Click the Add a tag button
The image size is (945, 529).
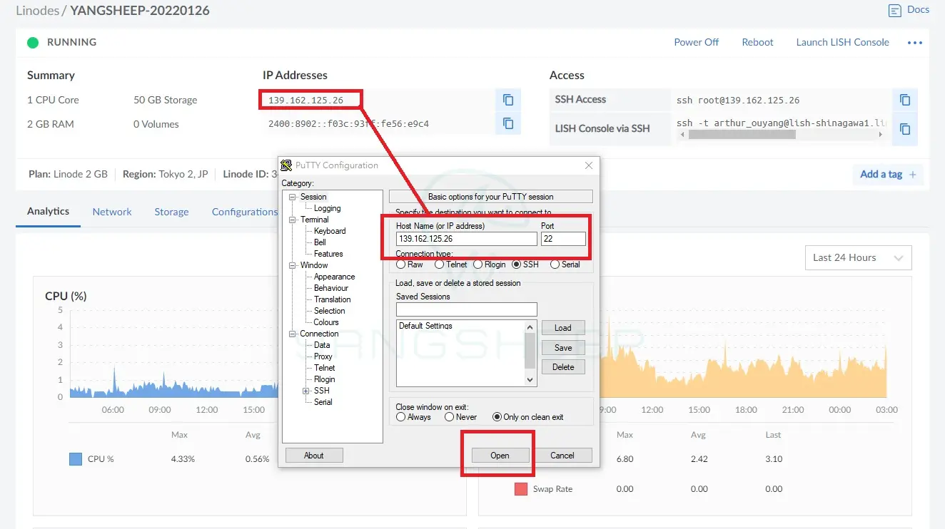888,175
